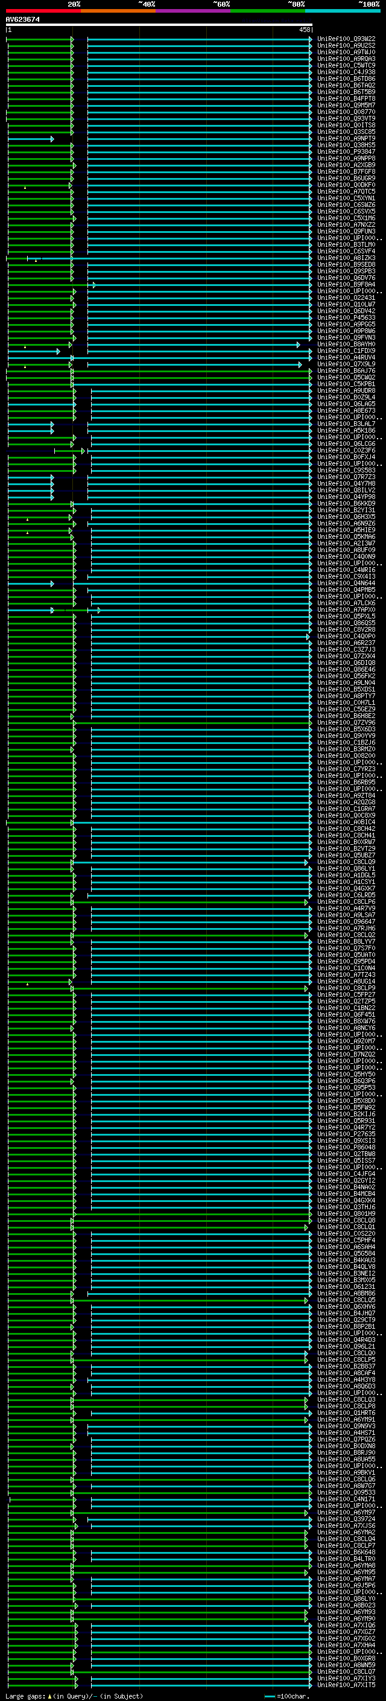Select the UniRef100_B8AYH0 label
Viewport: 386px width, 1701px height.
tap(346, 345)
